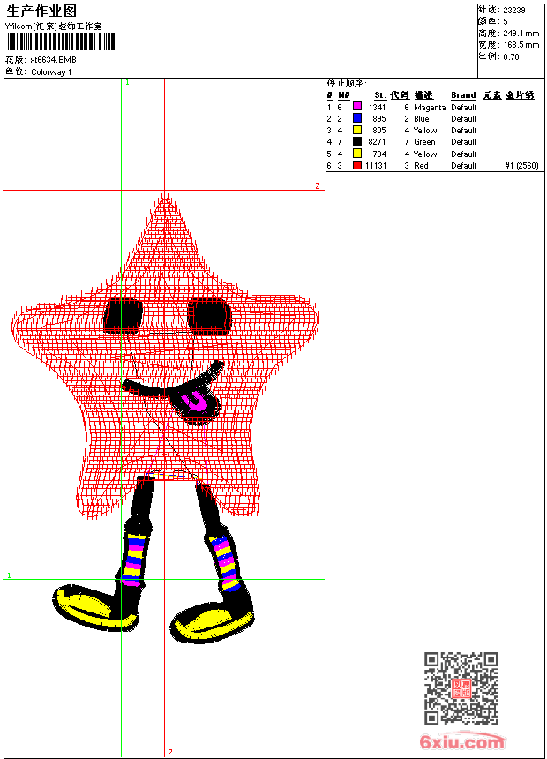Click the yellow swatch beside stitch count 805
Screen dimensions: 547x759
(357, 130)
